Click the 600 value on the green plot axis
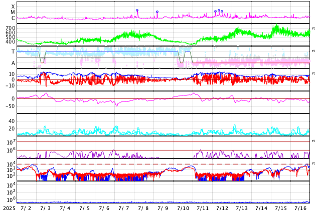This screenshot has height=212, width=318. [x=11, y=32]
